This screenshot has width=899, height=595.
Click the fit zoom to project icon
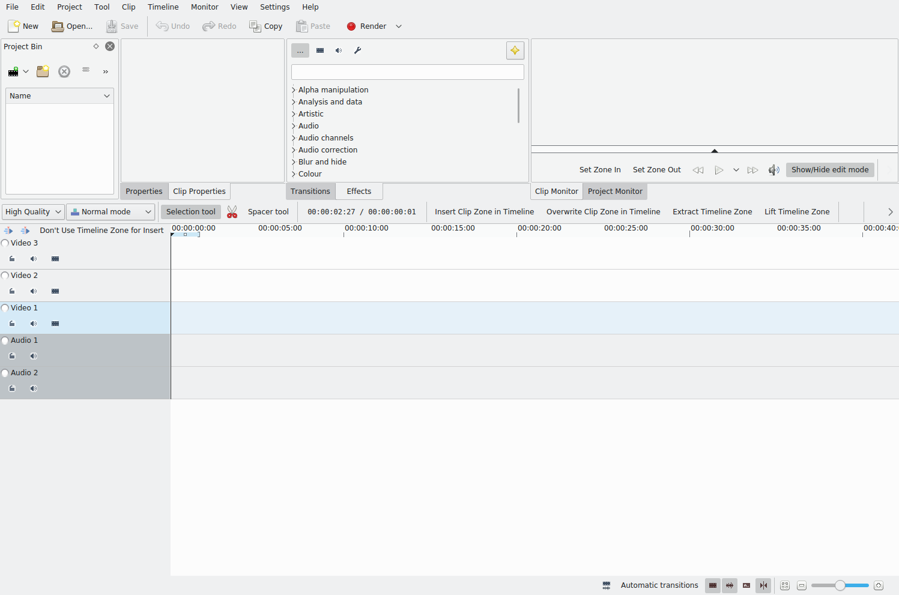click(x=785, y=585)
